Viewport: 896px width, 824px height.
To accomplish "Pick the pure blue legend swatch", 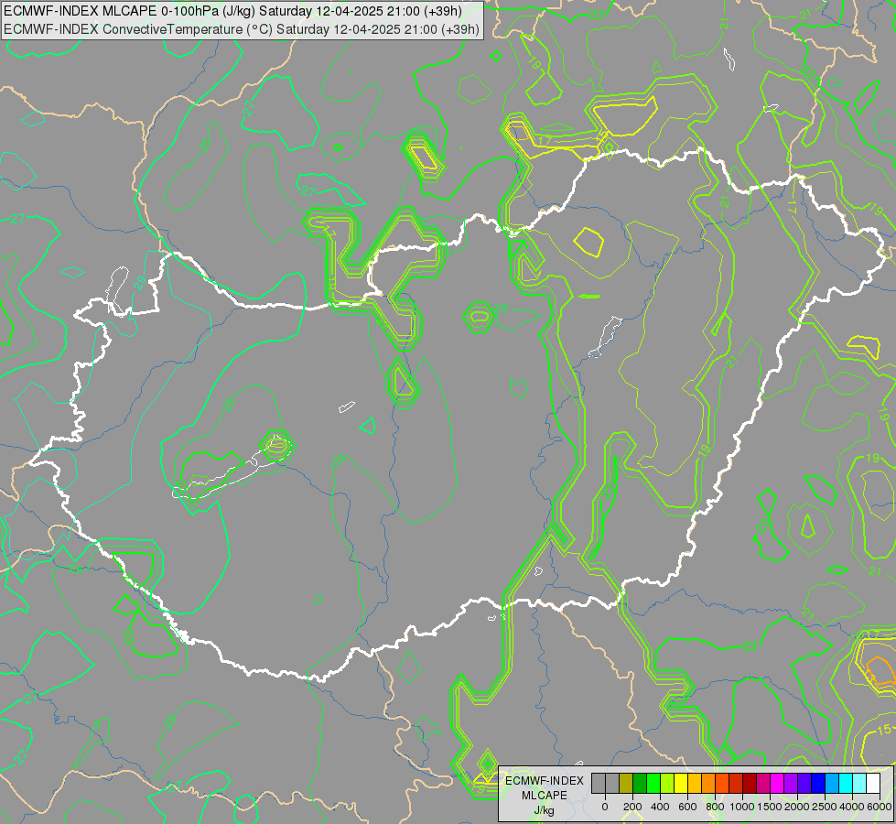I will click(819, 784).
